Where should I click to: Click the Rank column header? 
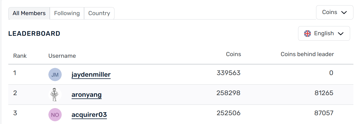click(x=20, y=56)
